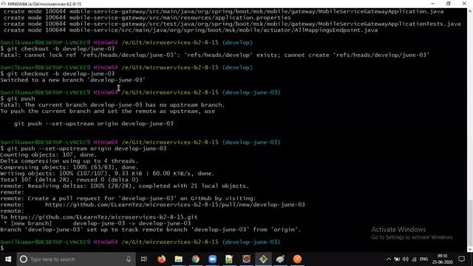Image resolution: width=473 pixels, height=266 pixels.
Task: Click the application.properties create mode line
Action: [x=147, y=18]
